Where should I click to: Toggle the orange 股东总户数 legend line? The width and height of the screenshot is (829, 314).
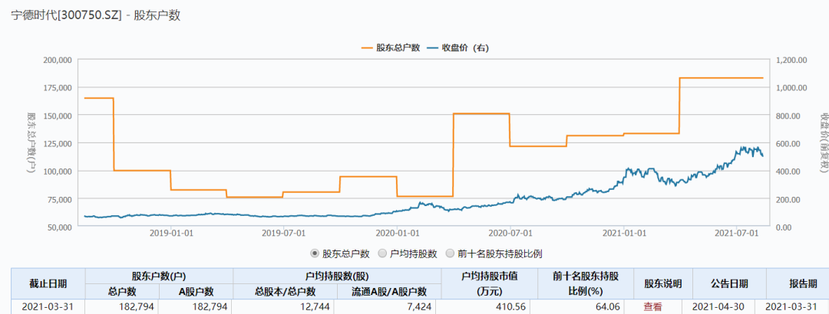390,47
